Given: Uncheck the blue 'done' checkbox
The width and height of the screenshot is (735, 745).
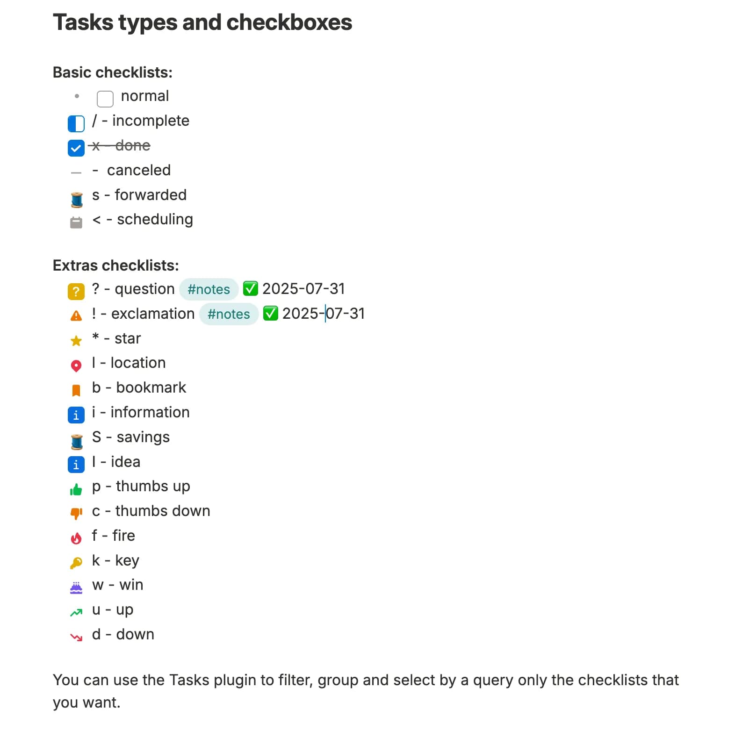Looking at the screenshot, I should click(x=76, y=148).
